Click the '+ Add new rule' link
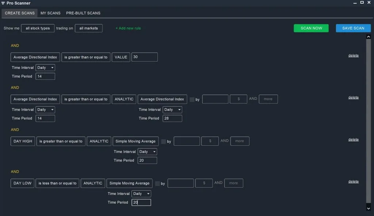The image size is (374, 216). tap(128, 28)
